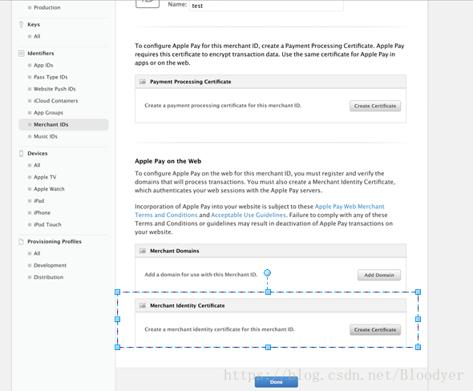
Task: Open Development provisioning profiles
Action: tap(50, 265)
